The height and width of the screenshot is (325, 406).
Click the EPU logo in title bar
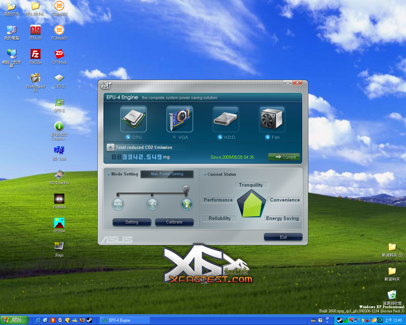[x=106, y=85]
